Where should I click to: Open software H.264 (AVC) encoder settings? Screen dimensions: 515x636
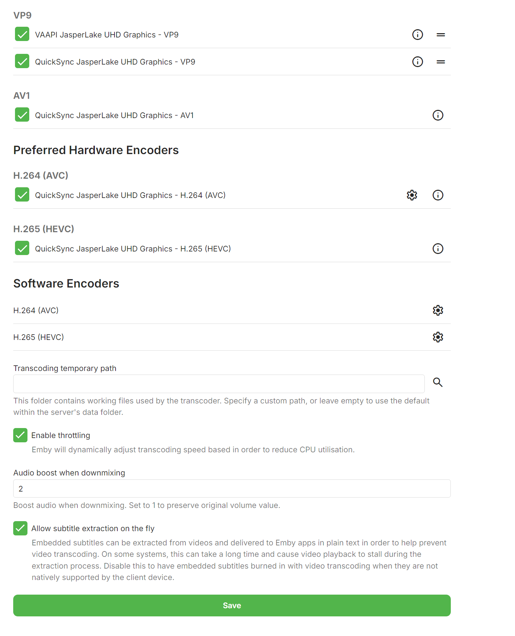[x=438, y=310]
